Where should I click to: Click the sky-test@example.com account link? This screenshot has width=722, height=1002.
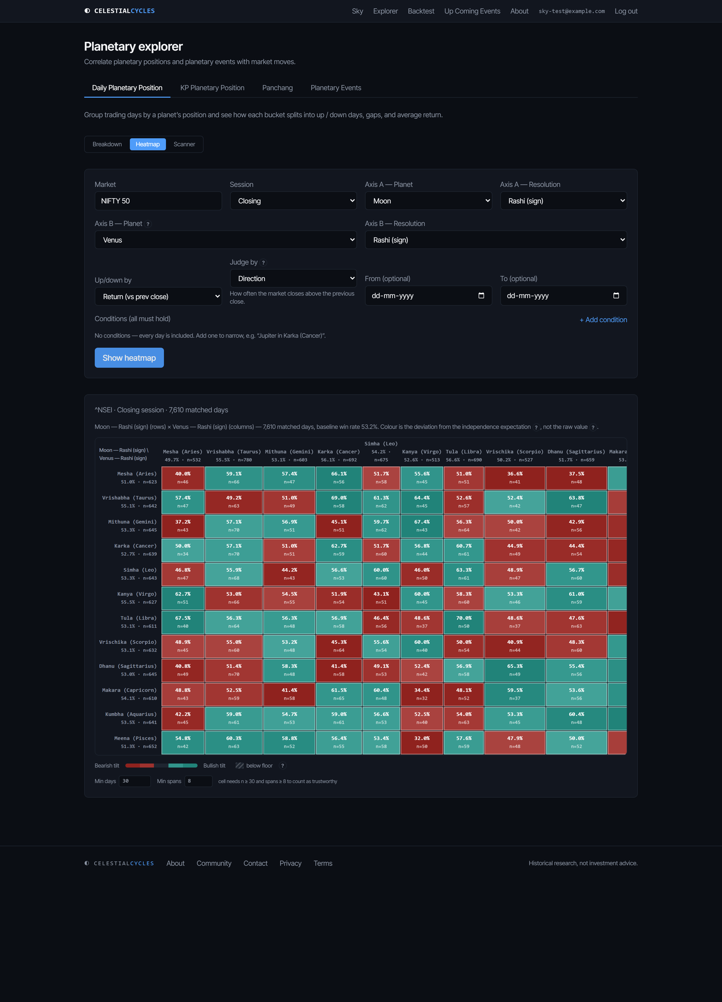(x=571, y=11)
